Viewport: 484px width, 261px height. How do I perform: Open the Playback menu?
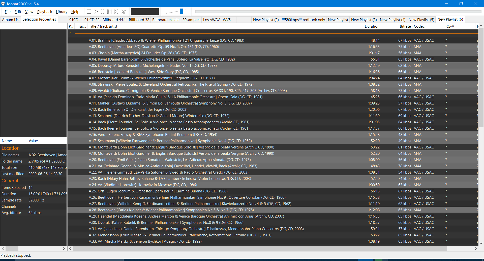coord(45,12)
